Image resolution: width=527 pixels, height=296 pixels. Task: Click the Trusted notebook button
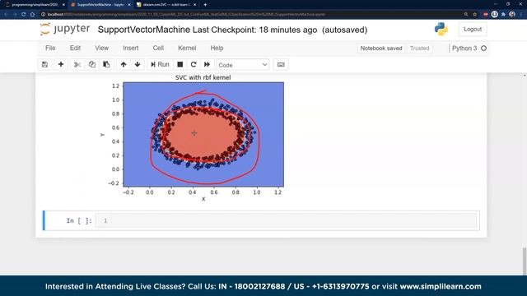(x=419, y=49)
